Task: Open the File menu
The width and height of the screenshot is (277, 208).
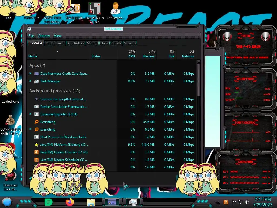Action: 31,36
